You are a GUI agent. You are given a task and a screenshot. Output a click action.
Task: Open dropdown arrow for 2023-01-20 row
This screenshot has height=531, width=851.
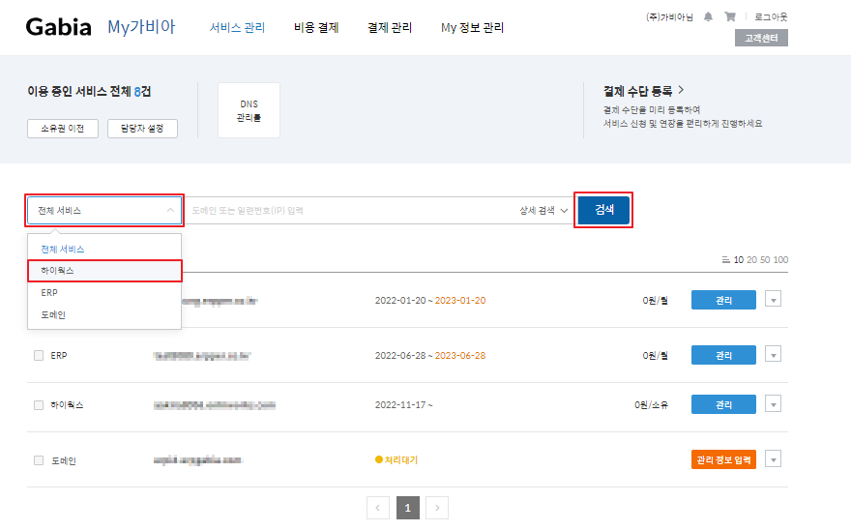pos(774,299)
